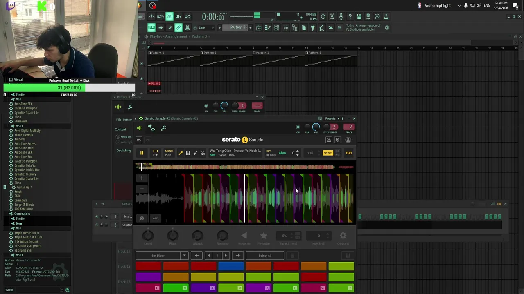Click the microphone recording icon in FL toolbar
The image size is (524, 294).
coord(341,17)
